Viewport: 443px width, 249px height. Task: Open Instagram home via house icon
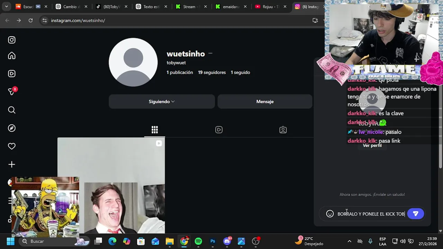12,56
